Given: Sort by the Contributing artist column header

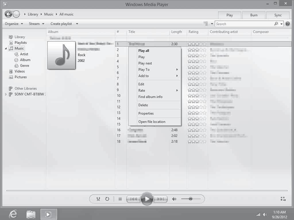Looking at the screenshot, I should 229,32.
